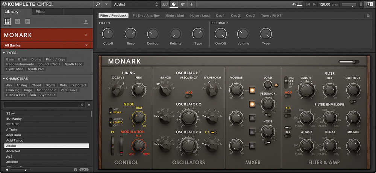This screenshot has width=376, height=173.
Task: Adjust the prehear volume slider
Action: [20, 170]
